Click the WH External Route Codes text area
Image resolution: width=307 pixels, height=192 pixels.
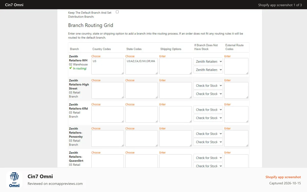(236, 66)
